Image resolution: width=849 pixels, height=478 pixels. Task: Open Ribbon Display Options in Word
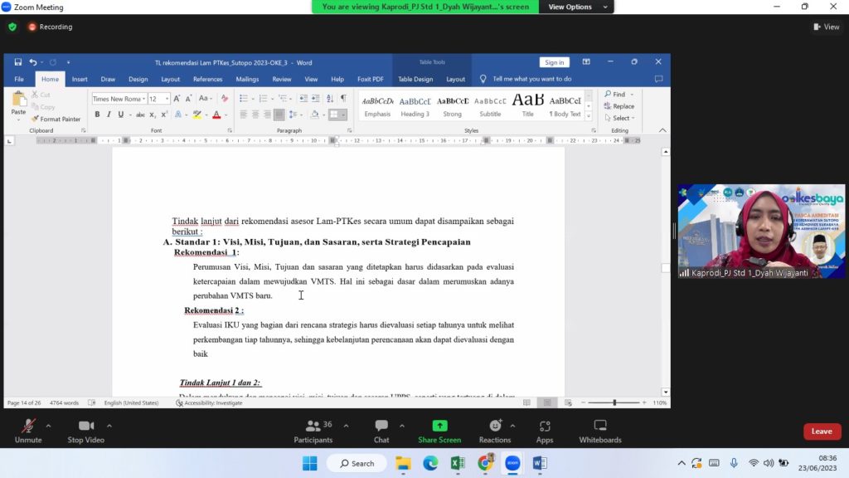(x=586, y=61)
